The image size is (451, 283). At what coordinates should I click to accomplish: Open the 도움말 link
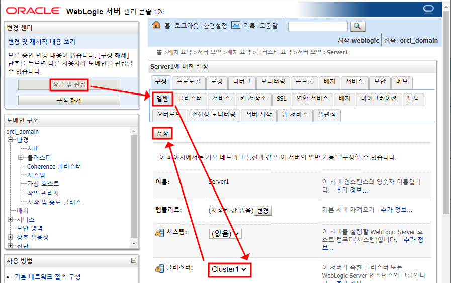point(269,26)
